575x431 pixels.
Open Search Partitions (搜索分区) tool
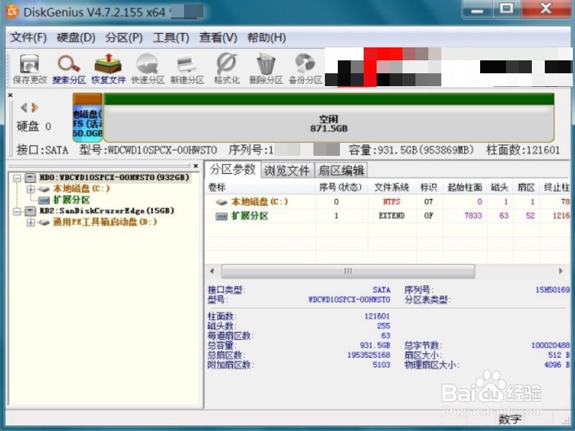(69, 69)
